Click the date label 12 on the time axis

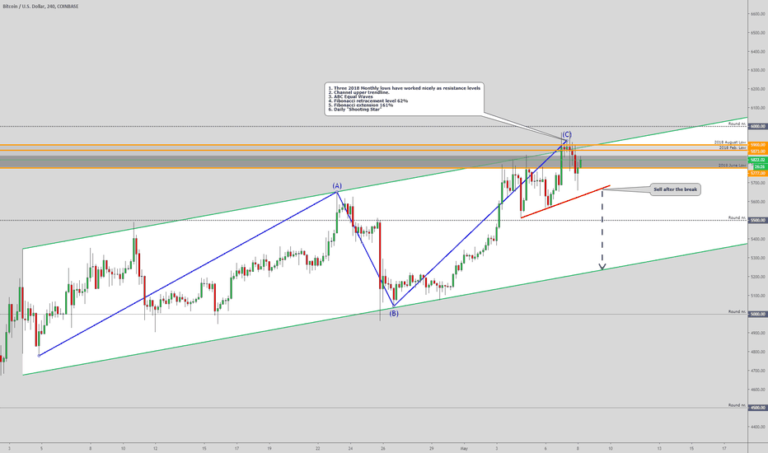(155, 447)
